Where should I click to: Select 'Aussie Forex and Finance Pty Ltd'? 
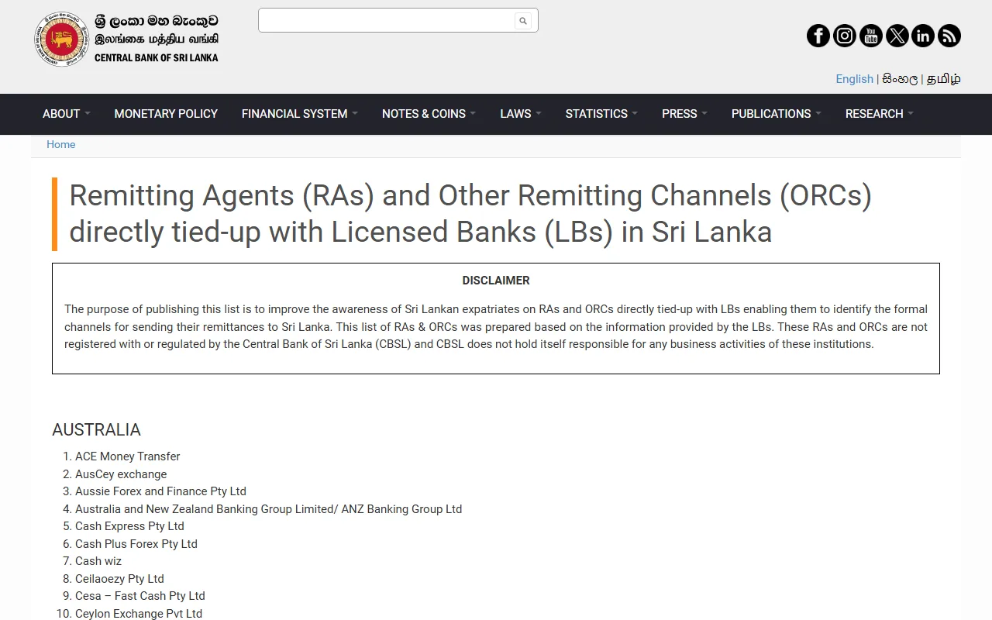coord(160,491)
